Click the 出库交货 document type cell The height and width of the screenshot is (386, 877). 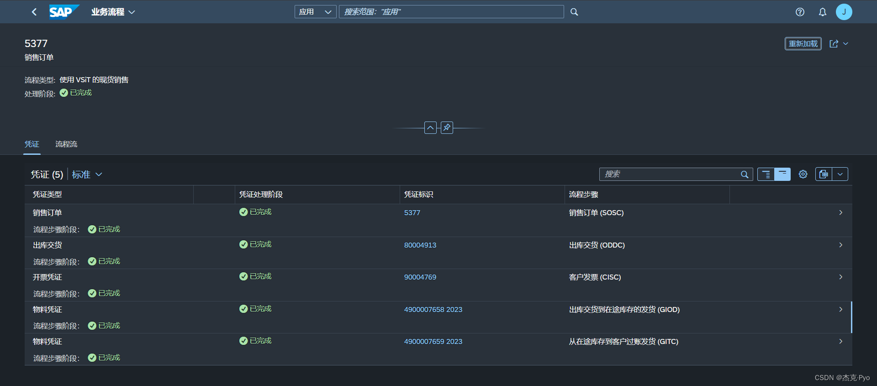(48, 245)
